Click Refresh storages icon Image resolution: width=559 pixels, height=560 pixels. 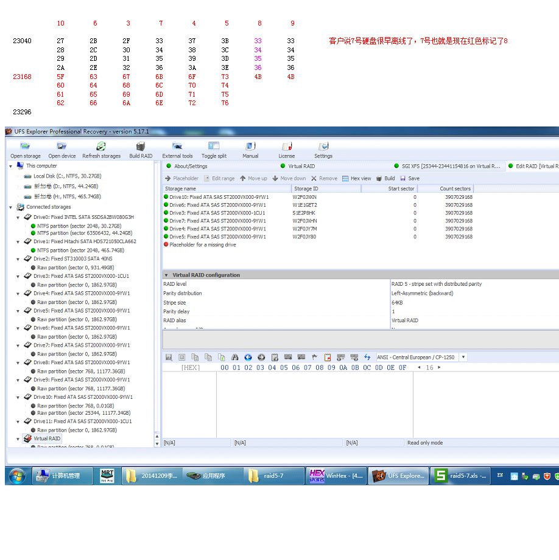coord(101,150)
